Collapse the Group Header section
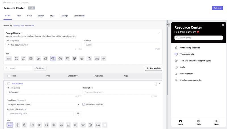Screen dimensions: 227x129 pos(159,33)
